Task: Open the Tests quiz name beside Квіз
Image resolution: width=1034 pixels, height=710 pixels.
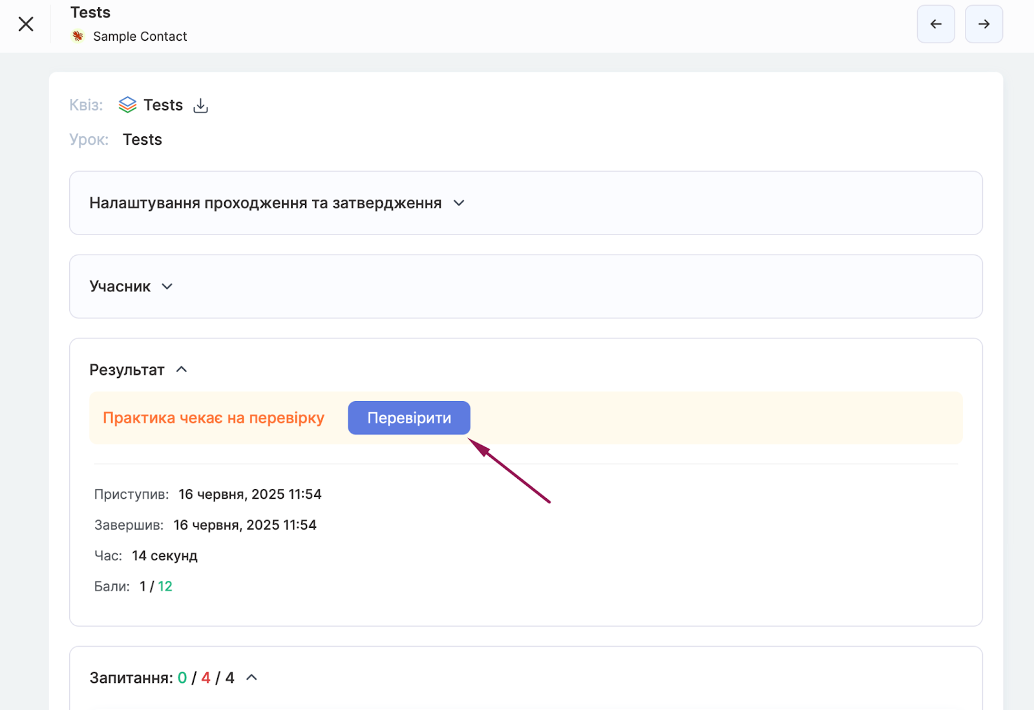Action: coord(163,105)
